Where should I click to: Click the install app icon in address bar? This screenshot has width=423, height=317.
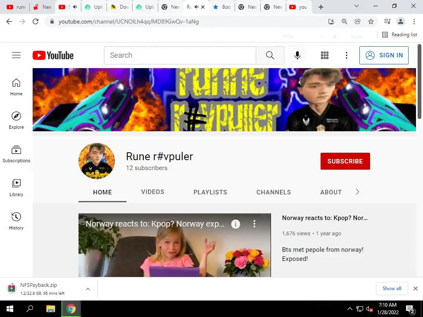pyautogui.click(x=331, y=21)
